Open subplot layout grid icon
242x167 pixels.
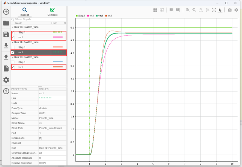(x=155, y=10)
